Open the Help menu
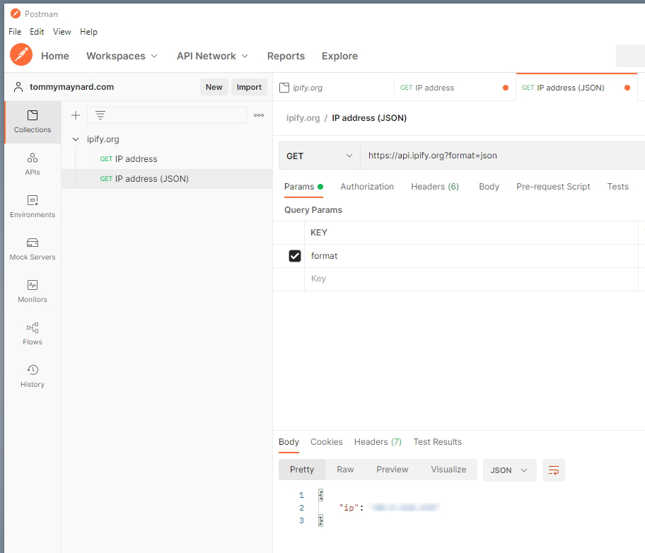 [89, 32]
